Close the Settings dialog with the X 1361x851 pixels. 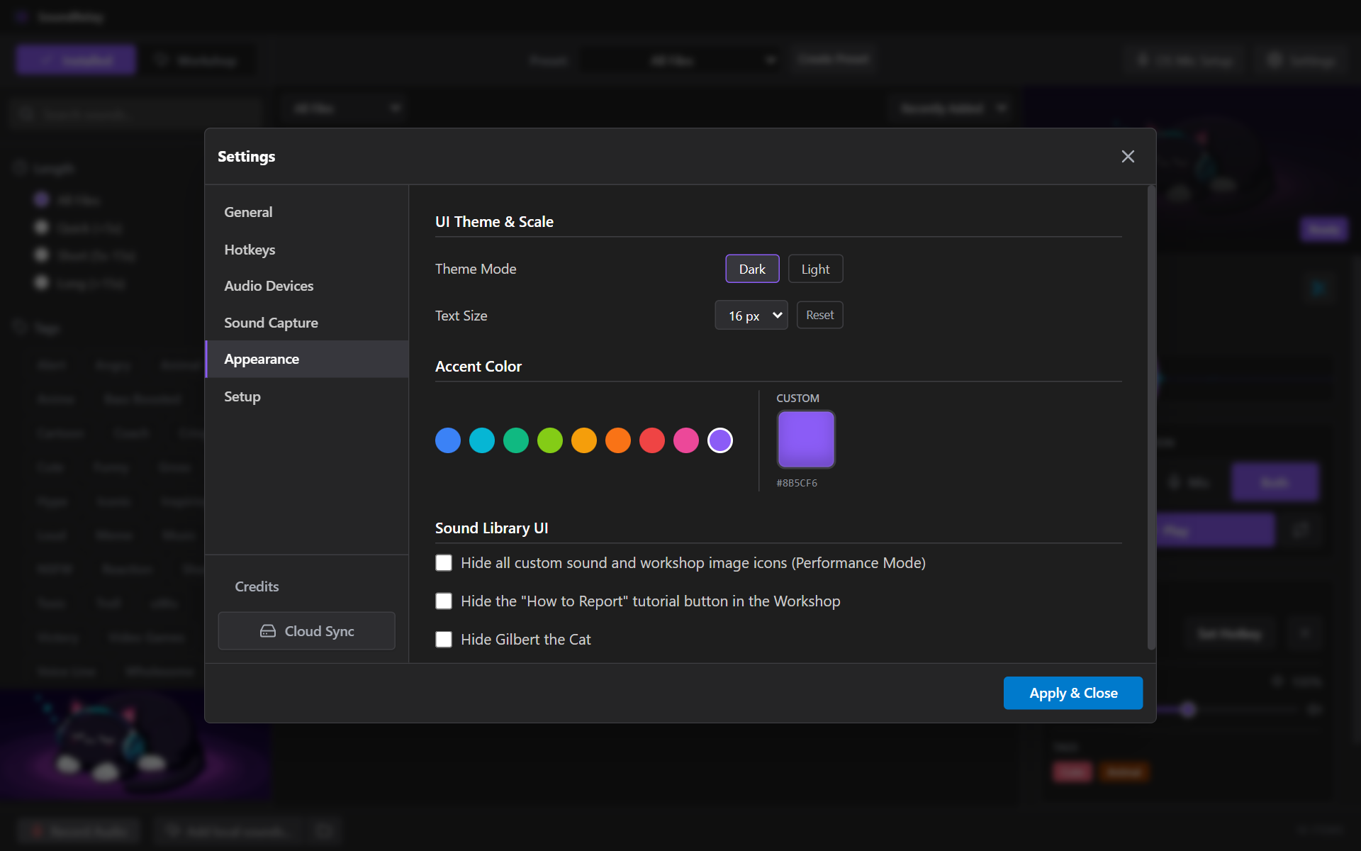point(1128,156)
